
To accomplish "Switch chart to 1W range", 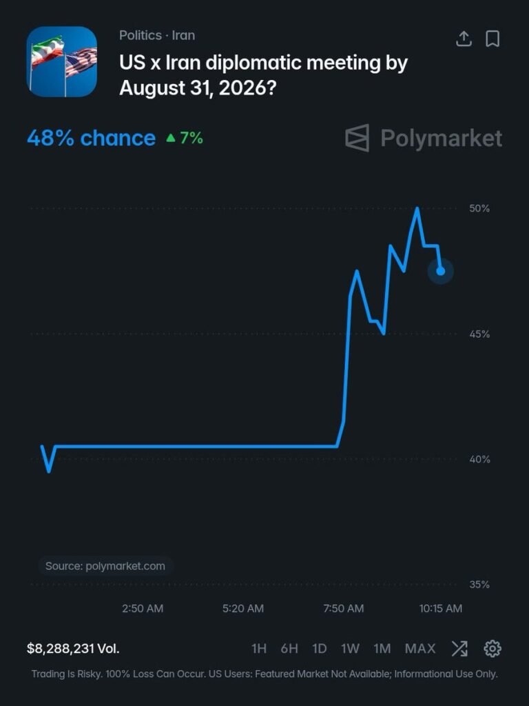I will (350, 649).
